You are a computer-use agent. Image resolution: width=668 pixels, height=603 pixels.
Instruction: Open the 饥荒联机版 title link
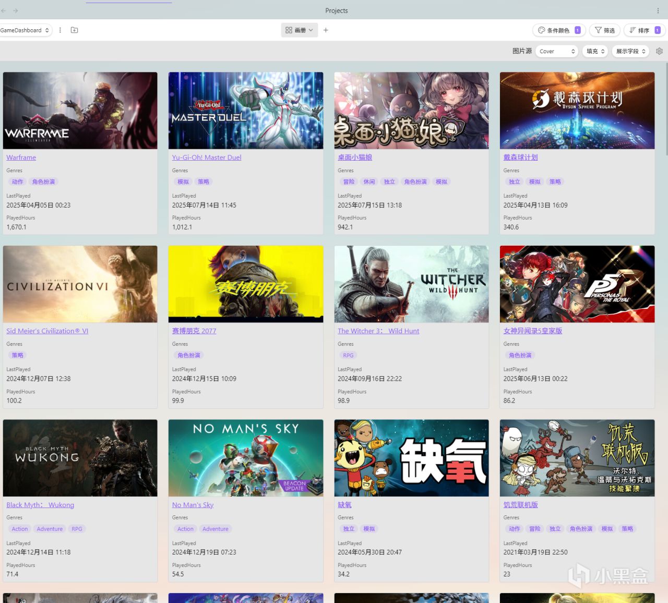520,505
